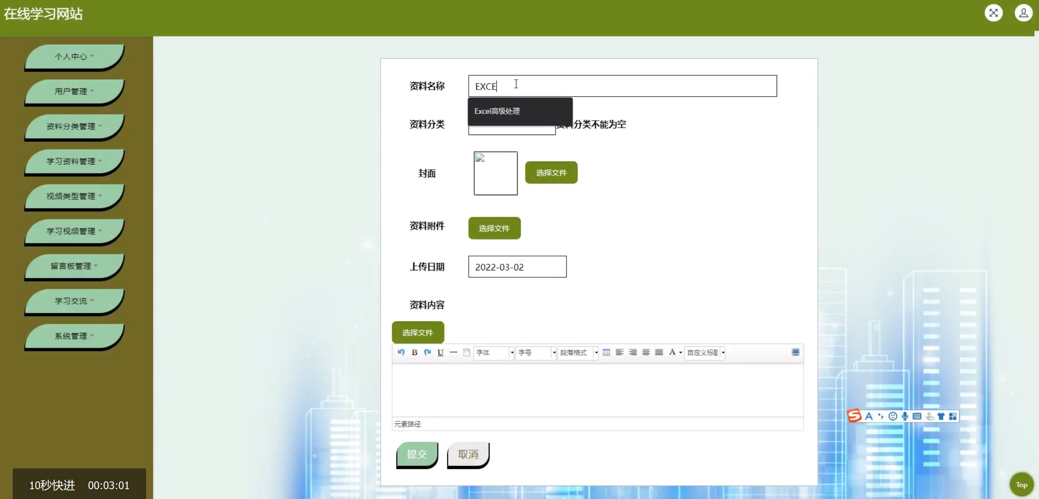Click the horizontal rule icon in editor
This screenshot has width=1039, height=499.
tap(454, 352)
